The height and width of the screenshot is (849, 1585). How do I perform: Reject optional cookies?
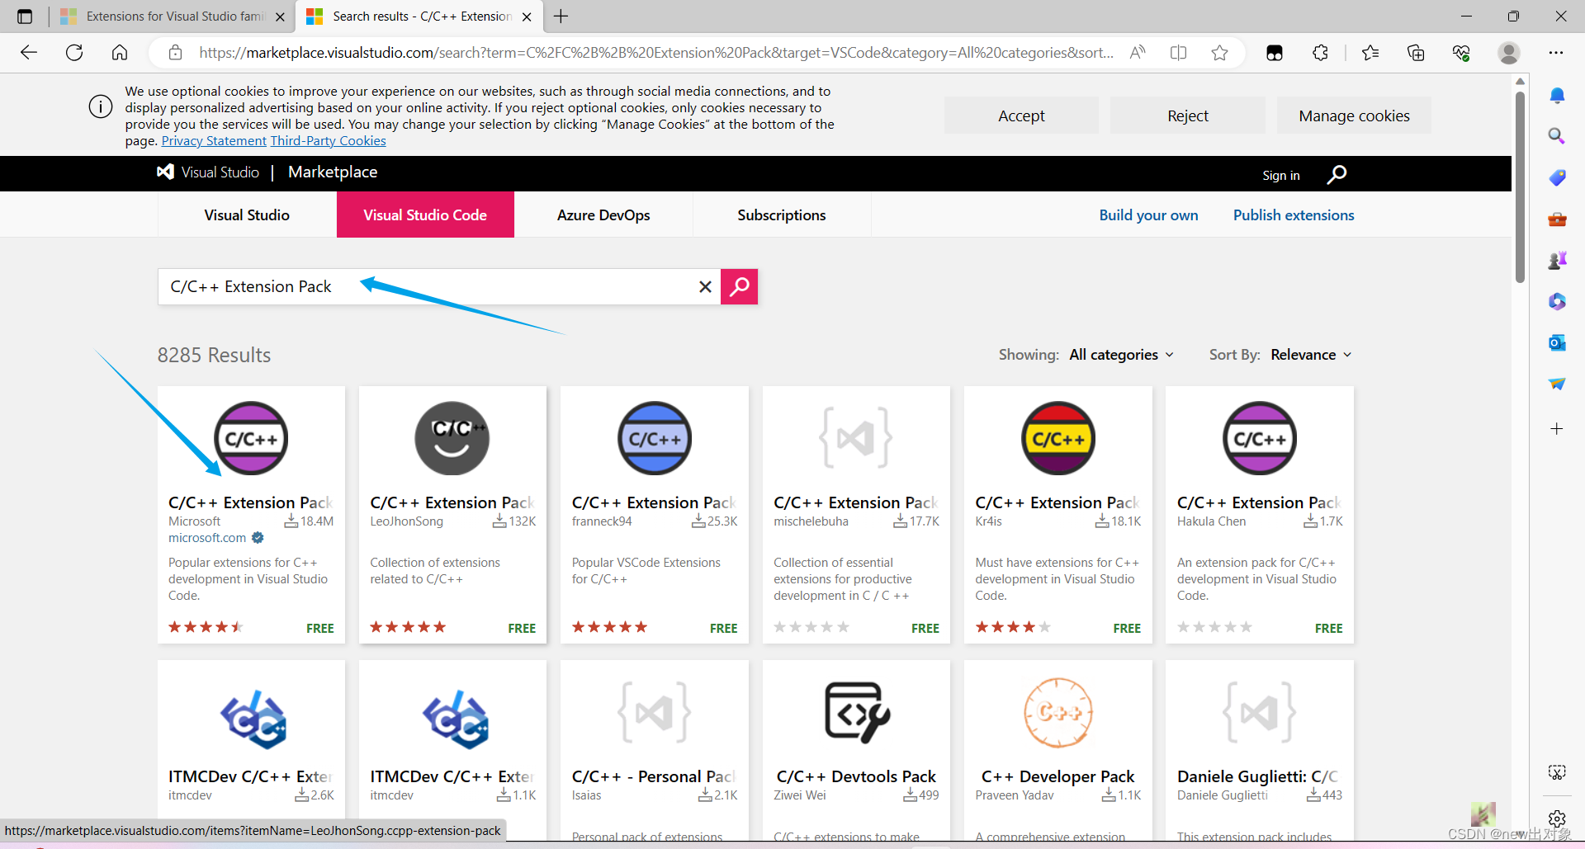pos(1188,116)
